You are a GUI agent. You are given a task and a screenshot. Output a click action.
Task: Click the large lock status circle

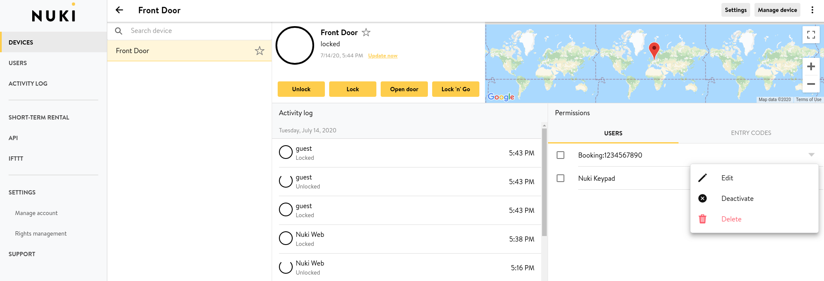pos(295,45)
